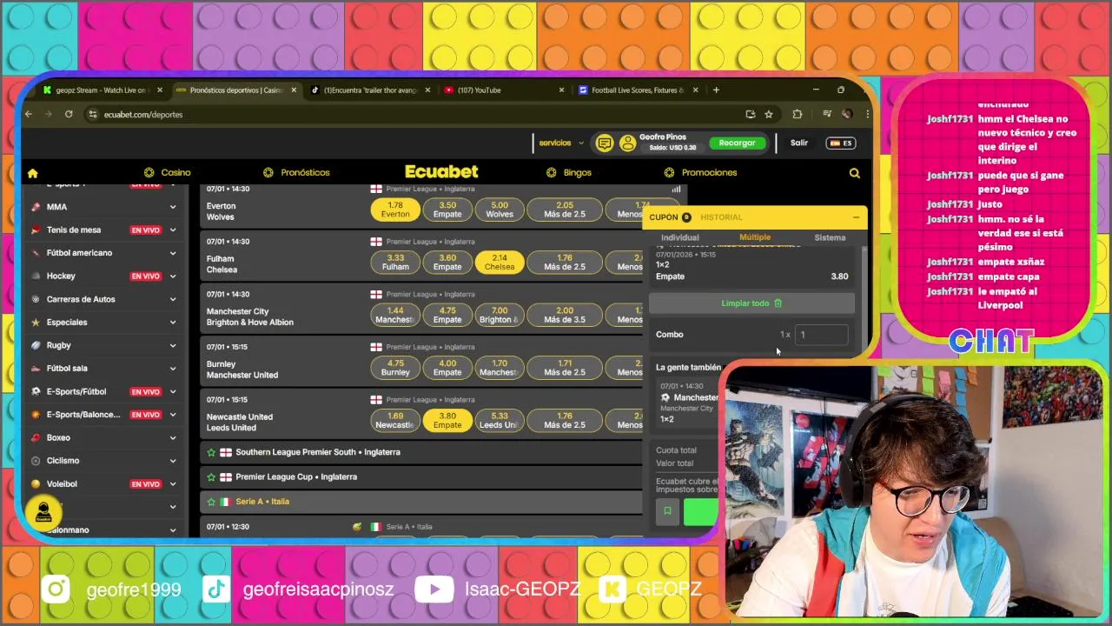
Task: Click site info icon in address bar
Action: point(93,114)
